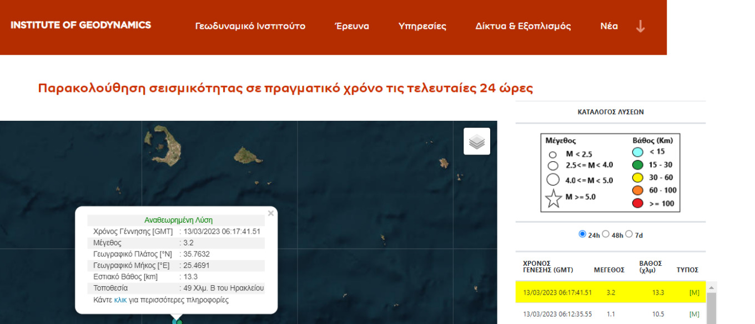This screenshot has width=755, height=324.
Task: Open the Υπηρεσίες menu item
Action: 422,26
